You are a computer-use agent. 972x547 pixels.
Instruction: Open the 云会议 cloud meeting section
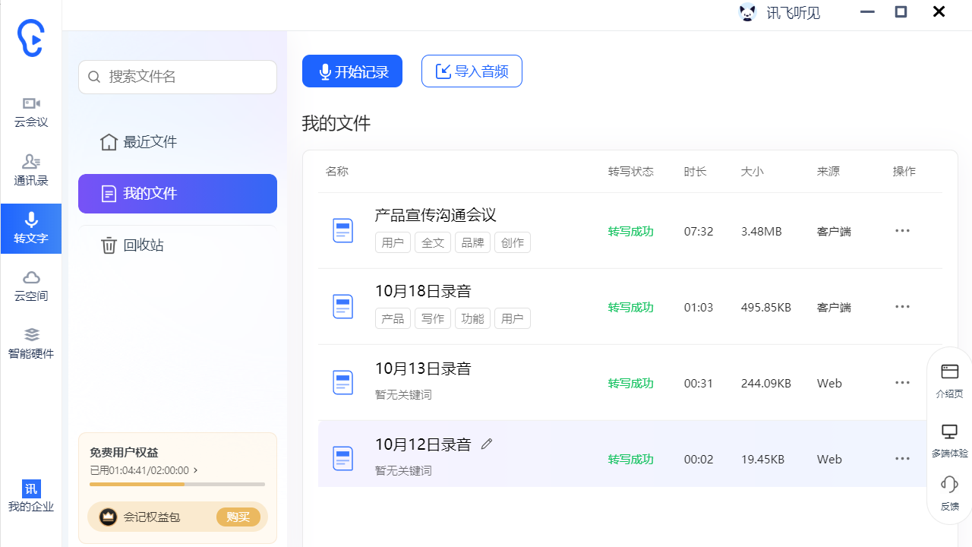31,112
